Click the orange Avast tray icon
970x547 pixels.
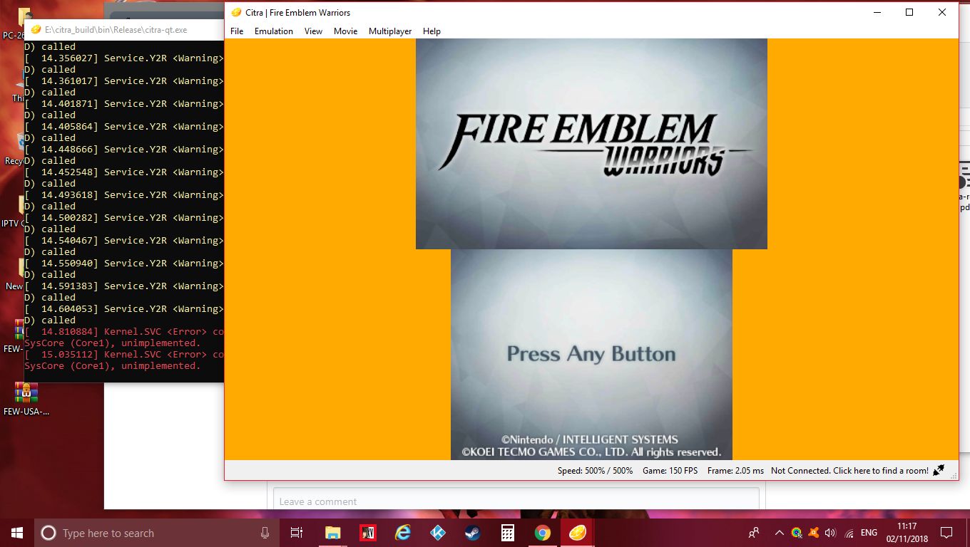(813, 533)
